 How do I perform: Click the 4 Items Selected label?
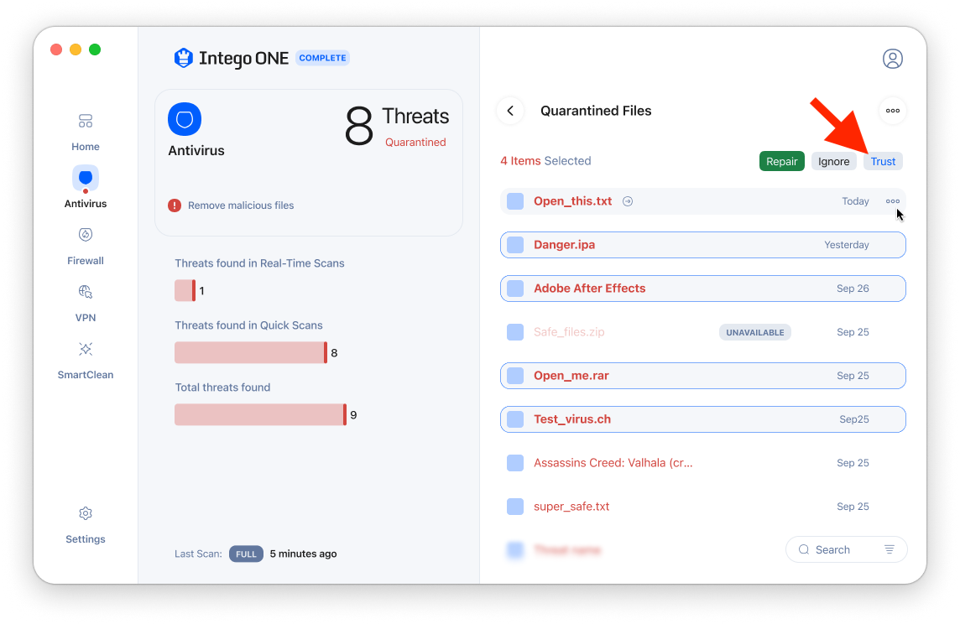(545, 161)
